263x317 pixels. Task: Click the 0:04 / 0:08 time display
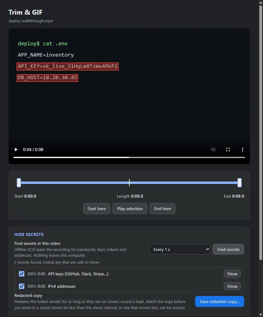coord(33,150)
